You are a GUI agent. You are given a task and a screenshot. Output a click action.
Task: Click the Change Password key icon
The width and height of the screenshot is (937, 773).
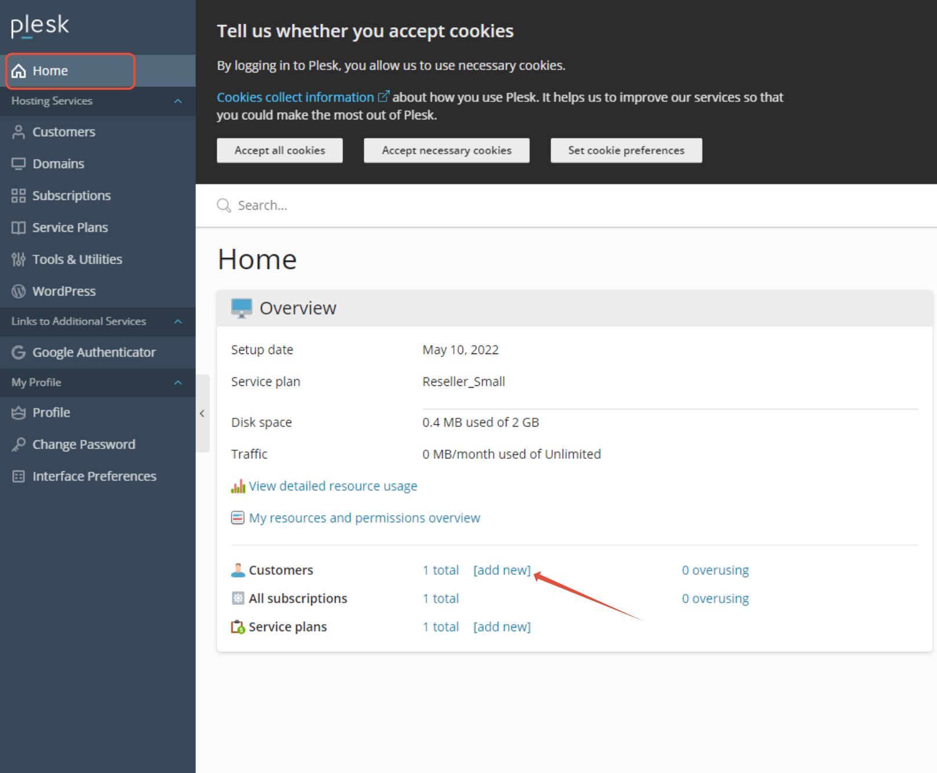(x=19, y=444)
